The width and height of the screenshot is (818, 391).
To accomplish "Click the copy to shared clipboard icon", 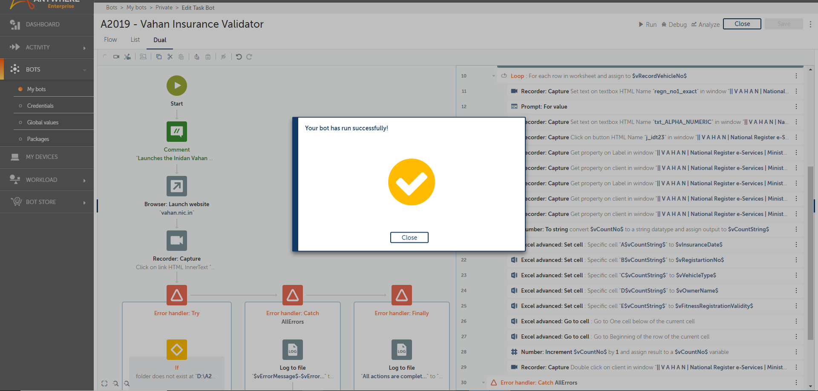I will pos(197,57).
